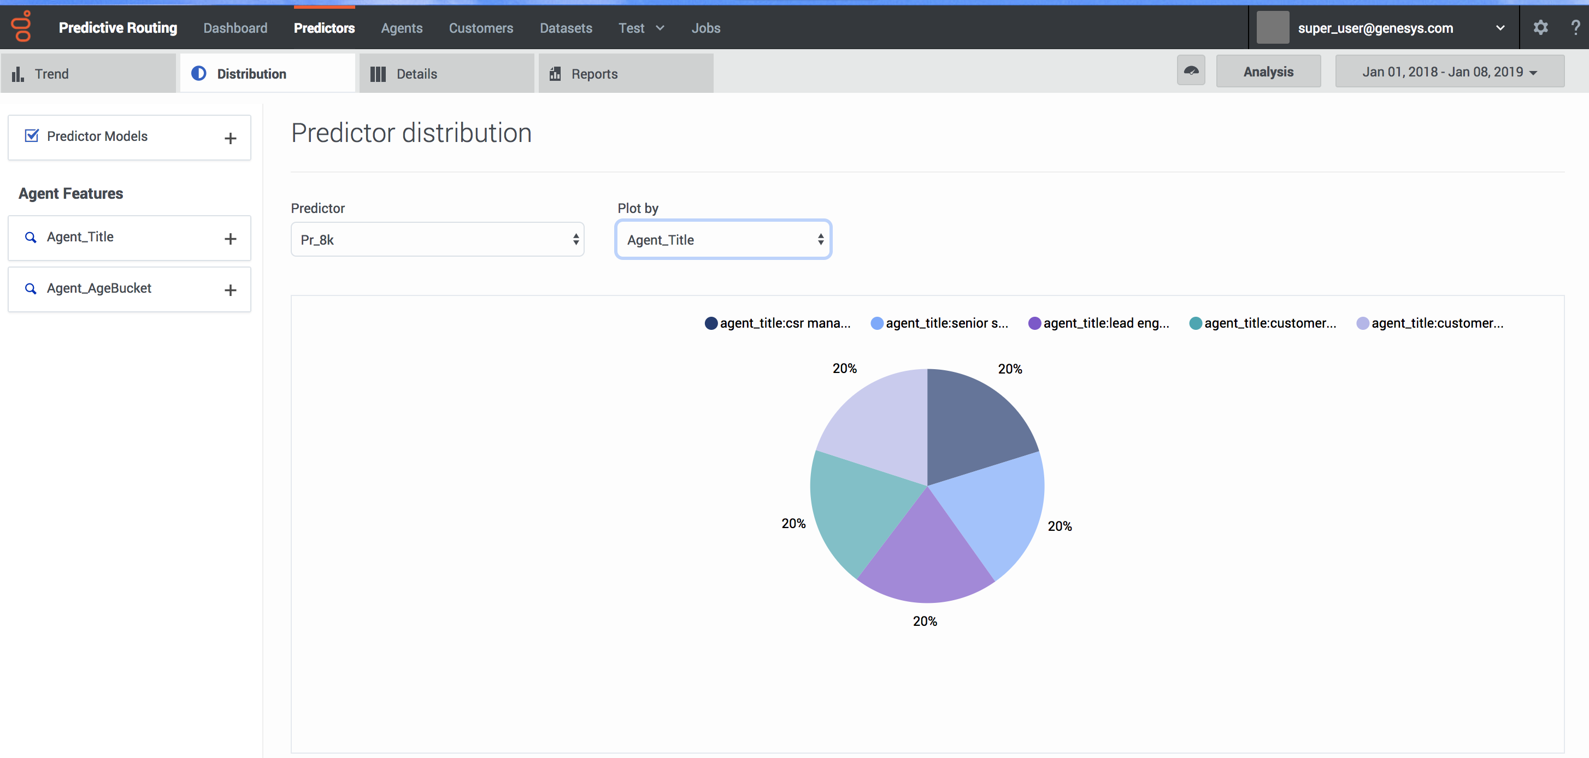Select the Predictors menu item
Screen dimensions: 1589x758
point(324,28)
